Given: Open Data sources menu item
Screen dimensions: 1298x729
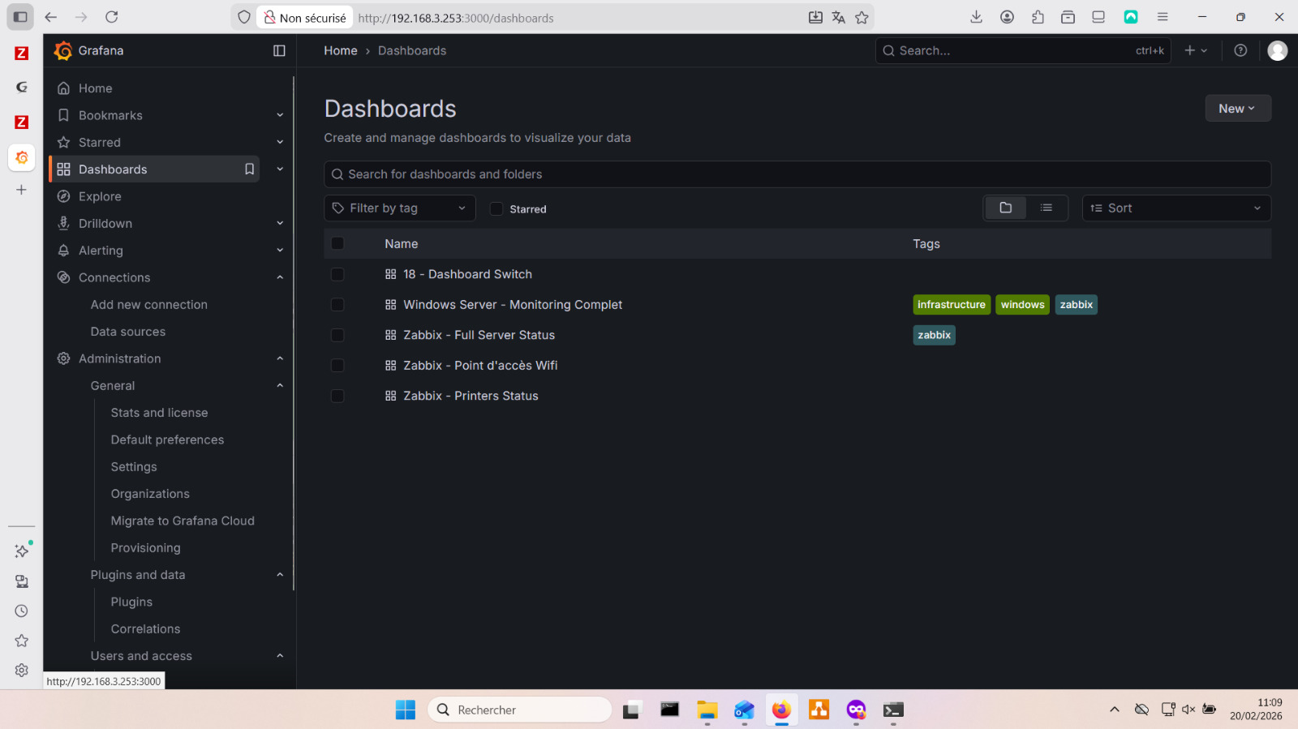Looking at the screenshot, I should [x=128, y=332].
